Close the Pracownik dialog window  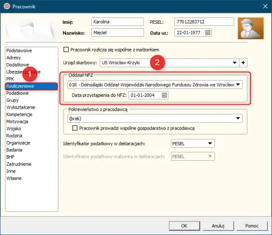coord(262,6)
